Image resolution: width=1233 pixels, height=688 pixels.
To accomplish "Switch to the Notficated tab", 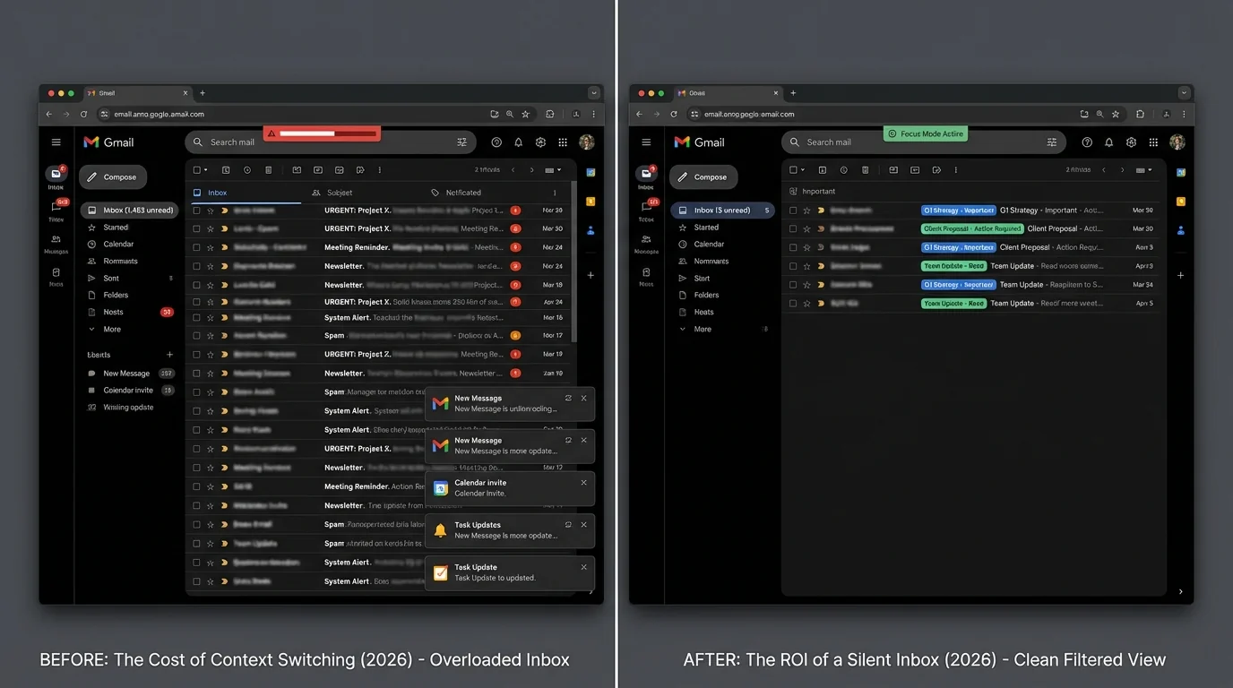I will coord(462,193).
